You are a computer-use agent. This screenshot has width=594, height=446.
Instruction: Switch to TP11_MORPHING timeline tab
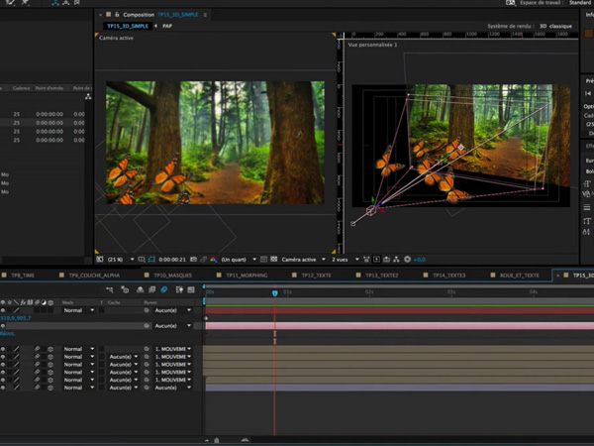click(247, 276)
